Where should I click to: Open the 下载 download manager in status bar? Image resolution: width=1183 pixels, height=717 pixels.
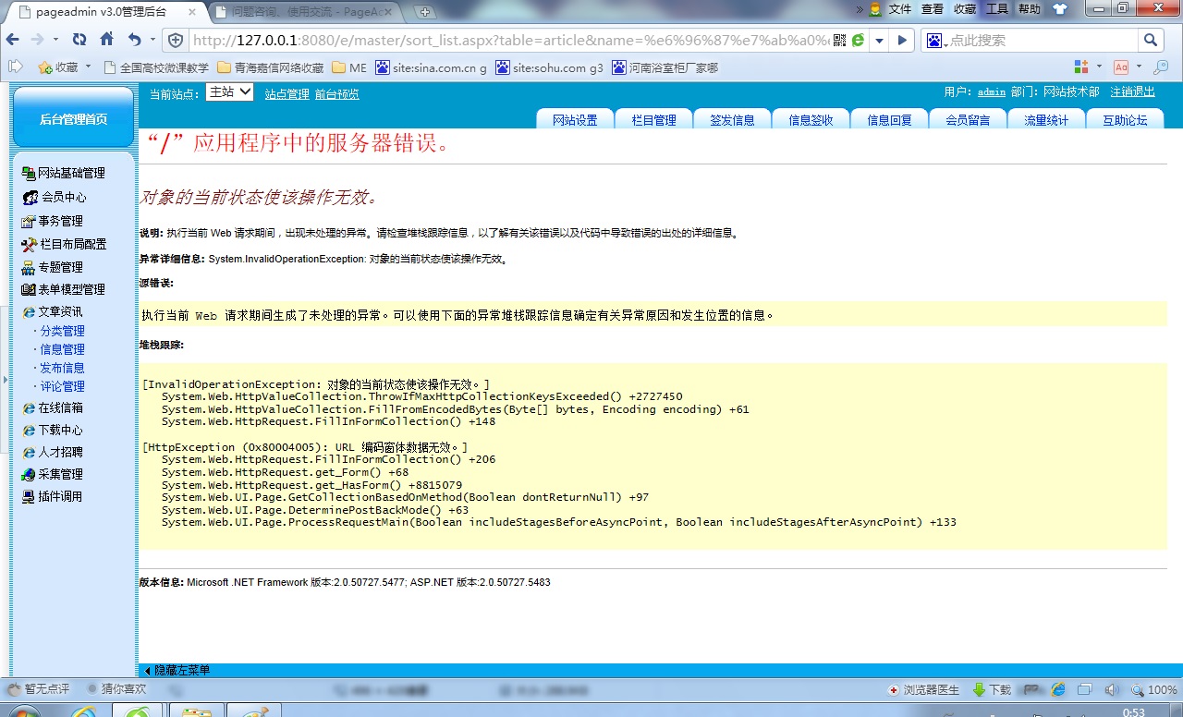[x=992, y=689]
